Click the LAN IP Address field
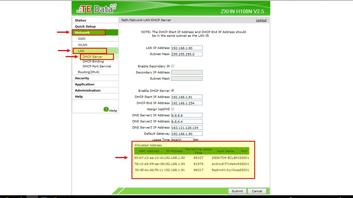Image resolution: width=353 pixels, height=198 pixels. pos(187,48)
